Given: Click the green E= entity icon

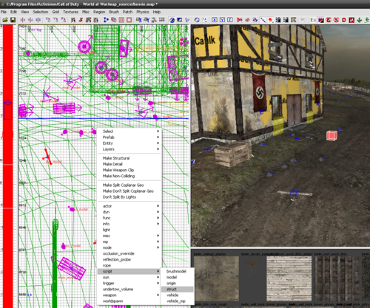Looking at the screenshot, I should [x=313, y=20].
